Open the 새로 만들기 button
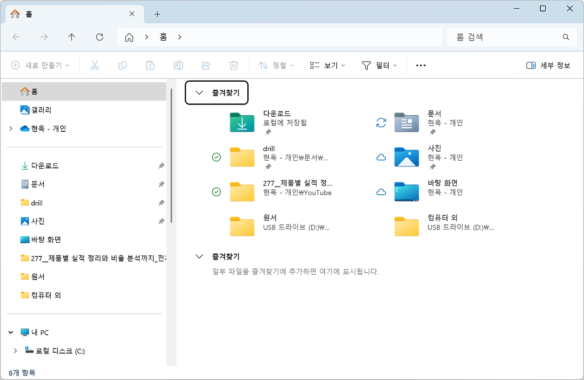This screenshot has width=584, height=380. tap(40, 65)
